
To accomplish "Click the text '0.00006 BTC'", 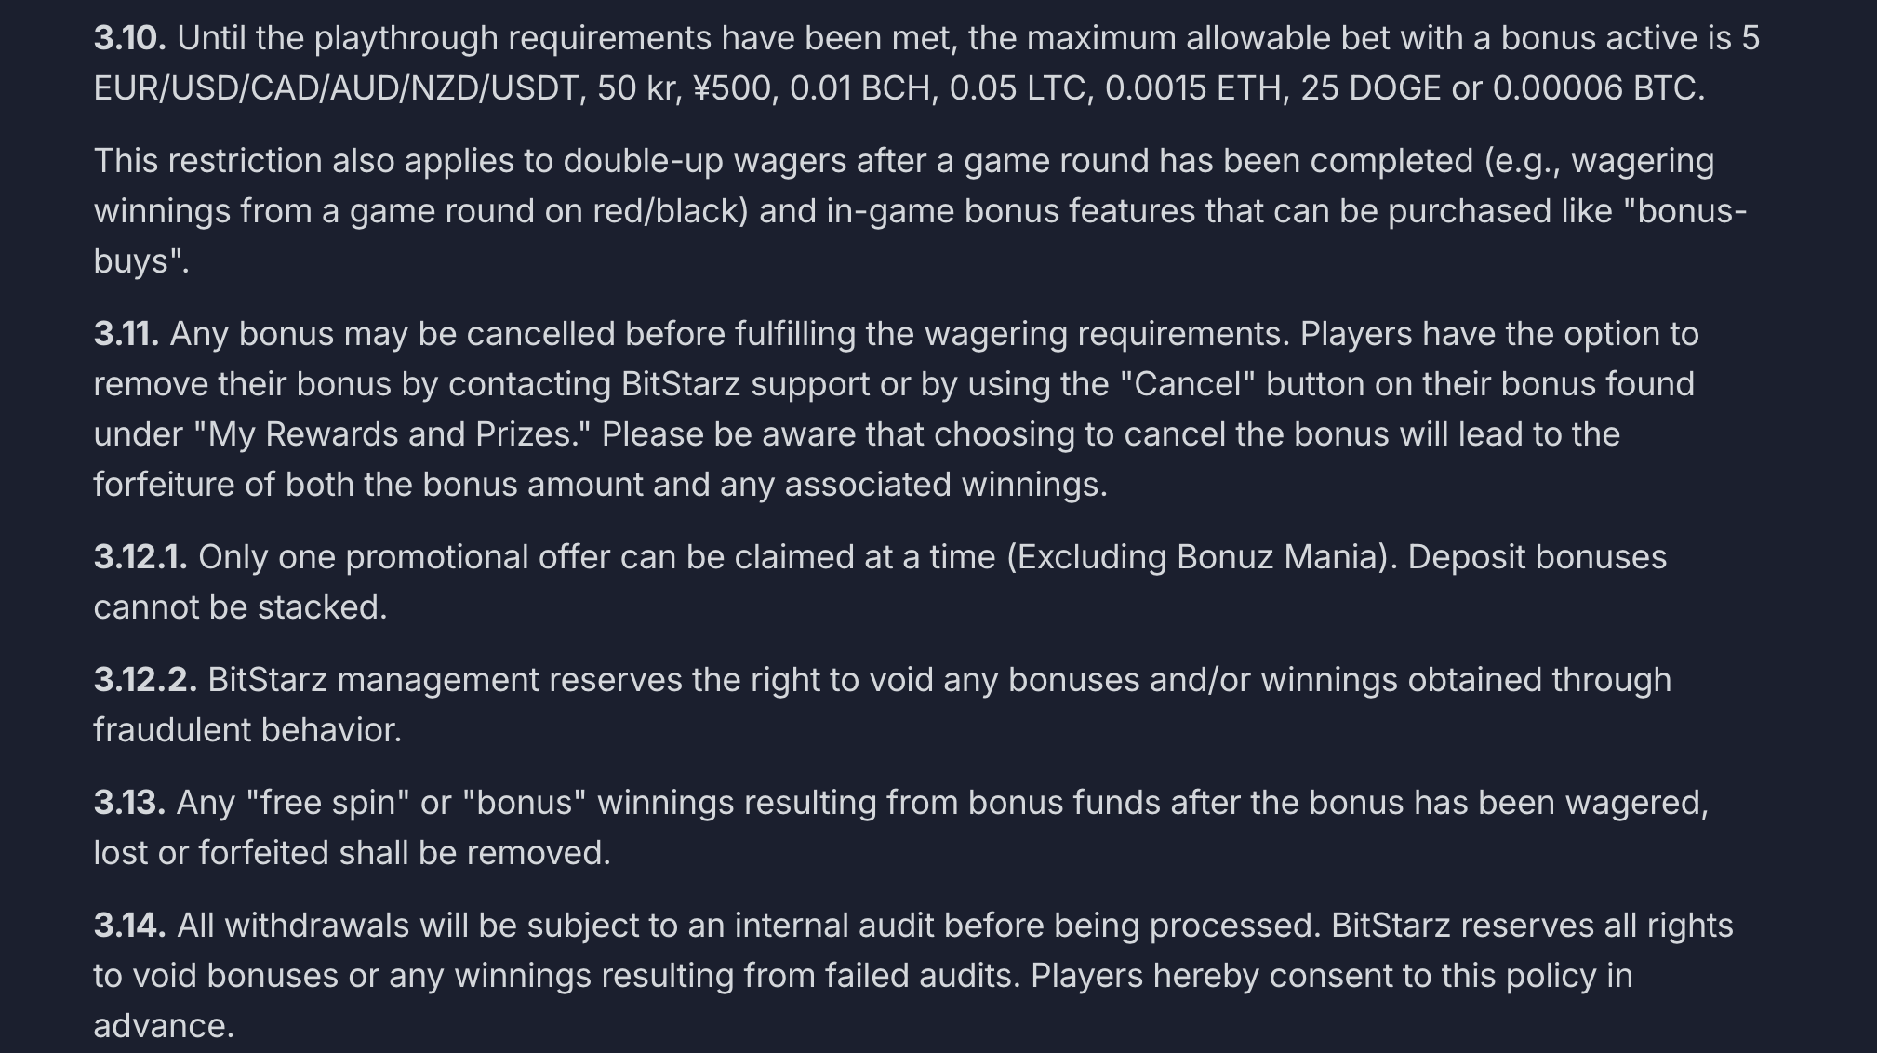I will 1597,88.
